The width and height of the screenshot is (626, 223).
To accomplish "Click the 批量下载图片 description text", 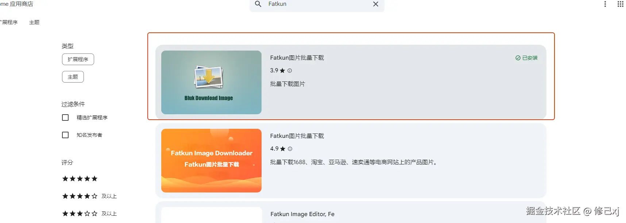I will click(x=287, y=84).
